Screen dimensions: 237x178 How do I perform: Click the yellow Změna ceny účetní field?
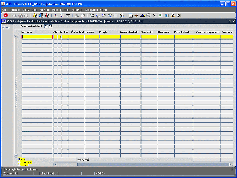tap(206, 37)
